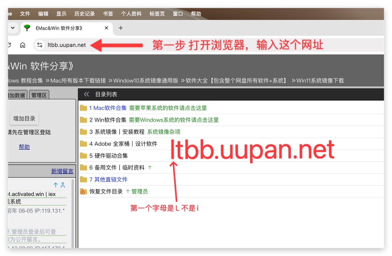Open the 标签页 menu
The height and width of the screenshot is (256, 392).
coord(157,14)
